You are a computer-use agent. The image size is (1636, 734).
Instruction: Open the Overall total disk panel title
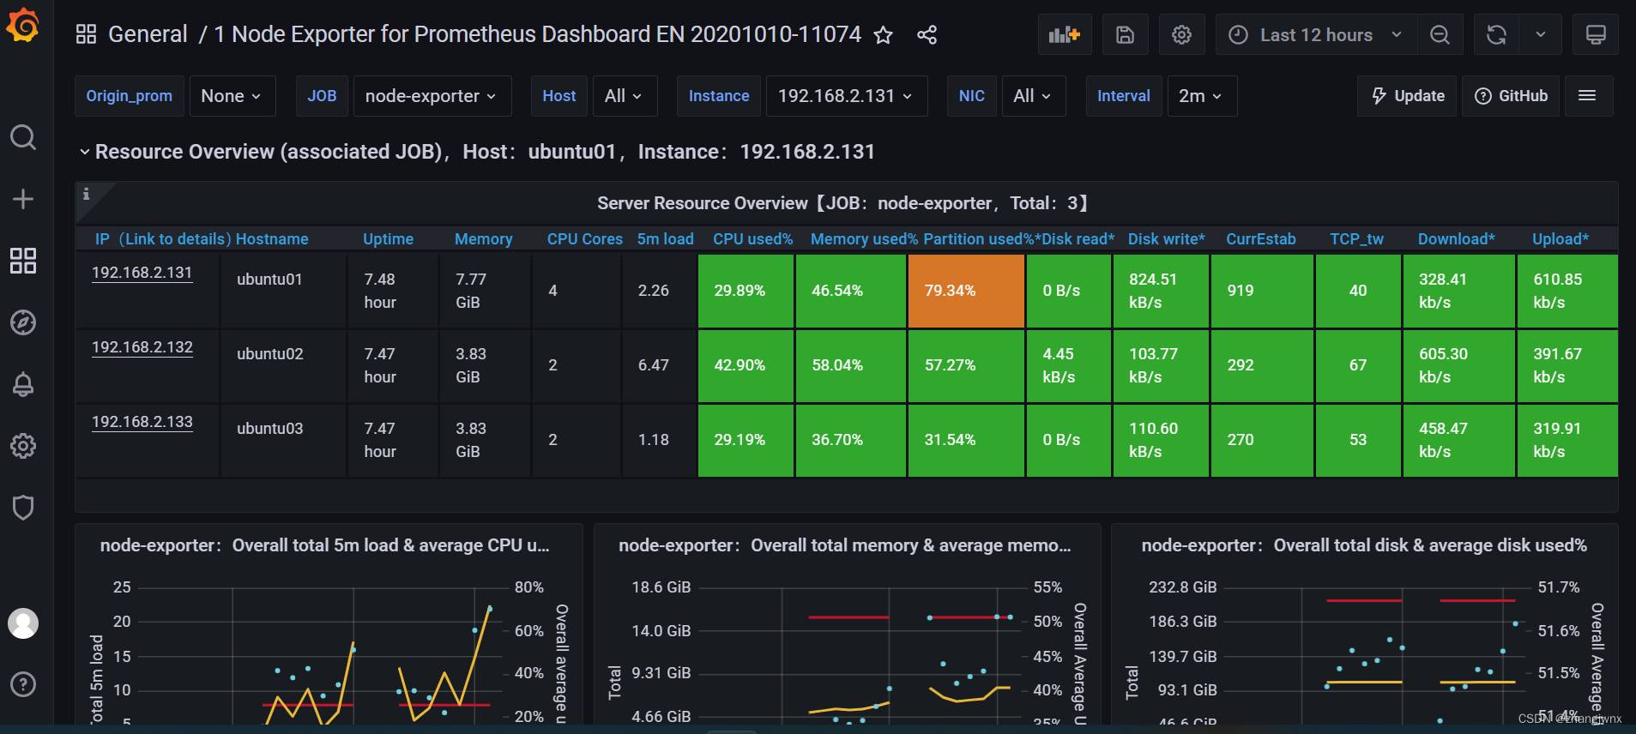point(1364,545)
